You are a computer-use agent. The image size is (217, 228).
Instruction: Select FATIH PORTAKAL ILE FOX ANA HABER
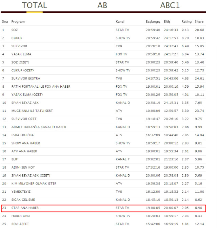pos(41,87)
